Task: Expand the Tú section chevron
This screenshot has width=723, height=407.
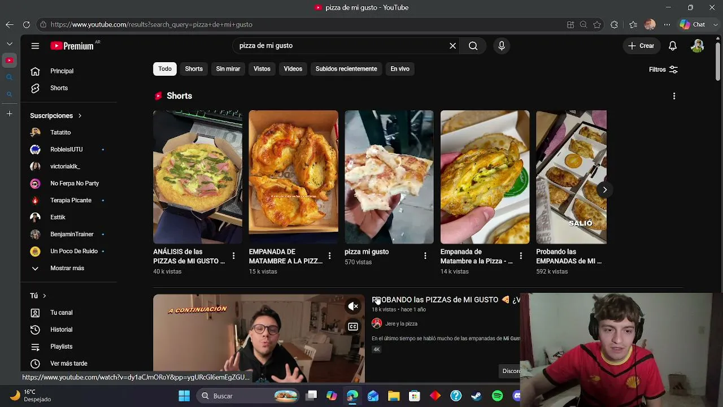Action: pos(44,296)
